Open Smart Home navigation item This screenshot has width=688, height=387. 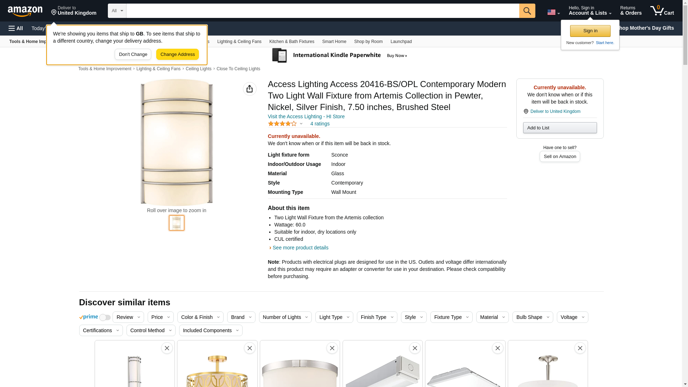pos(334,42)
